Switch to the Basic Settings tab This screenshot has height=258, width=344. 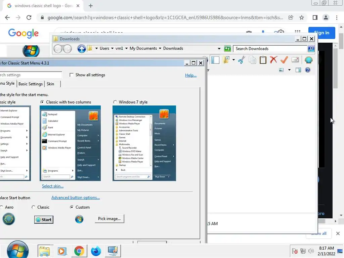pyautogui.click(x=31, y=84)
